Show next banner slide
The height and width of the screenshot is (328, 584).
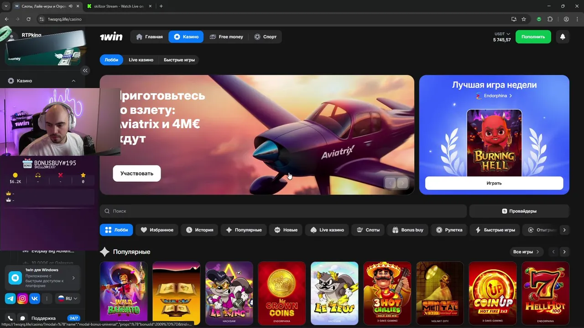pyautogui.click(x=402, y=183)
